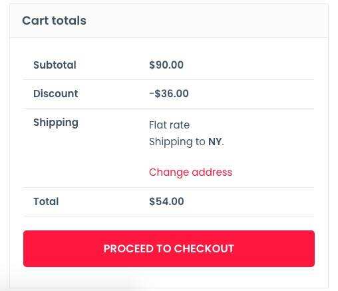Viewport: 338px width, 291px height.
Task: Open the Change address link
Action: (x=190, y=172)
